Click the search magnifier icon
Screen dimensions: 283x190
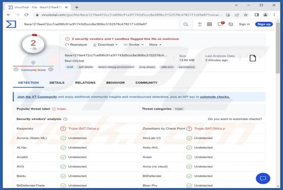[x=185, y=24]
